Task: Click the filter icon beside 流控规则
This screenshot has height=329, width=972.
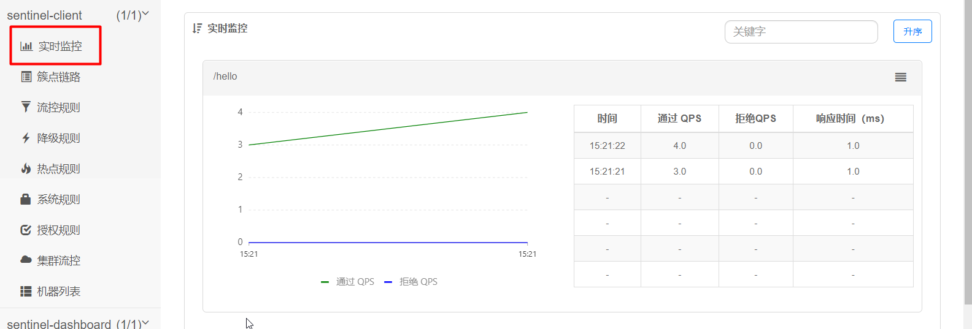Action: (x=26, y=107)
